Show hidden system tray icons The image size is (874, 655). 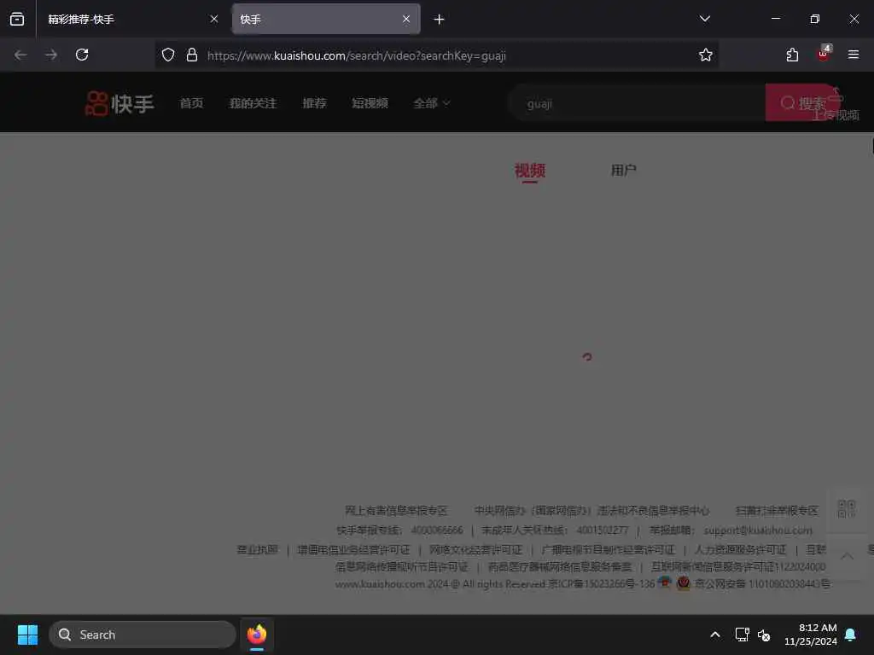click(x=715, y=635)
